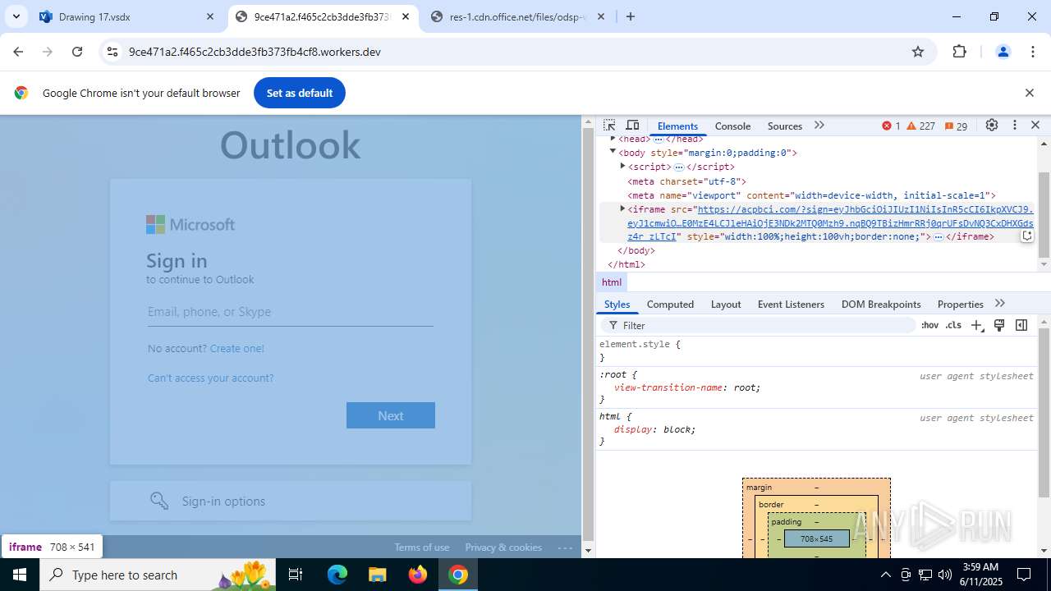This screenshot has height=591, width=1051.
Task: Open Windows Start menu
Action: (x=20, y=575)
